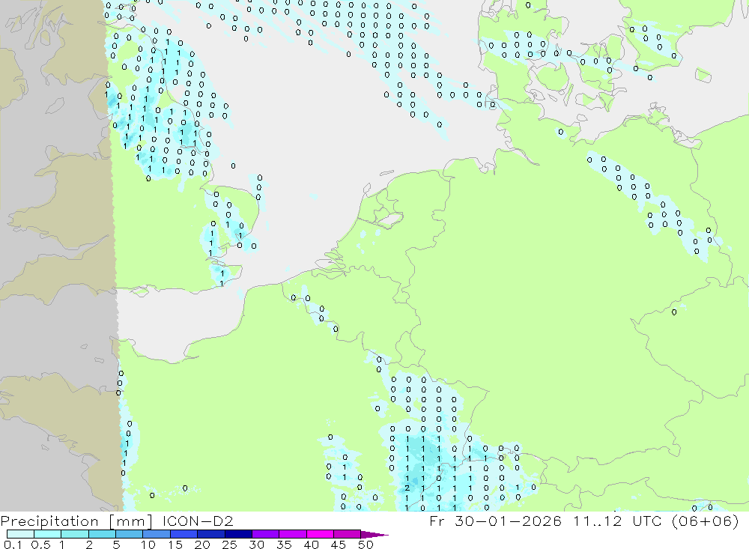Click the "11..12 UTC" time text
This screenshot has width=749, height=549.
(x=618, y=521)
